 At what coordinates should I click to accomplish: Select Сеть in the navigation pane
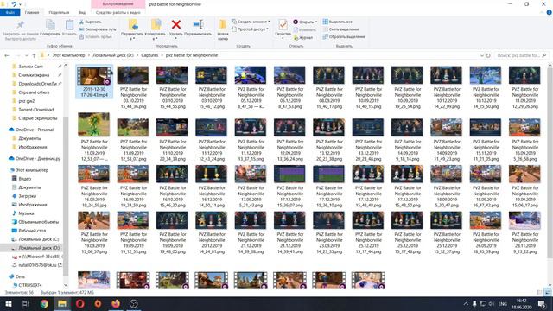(20, 276)
